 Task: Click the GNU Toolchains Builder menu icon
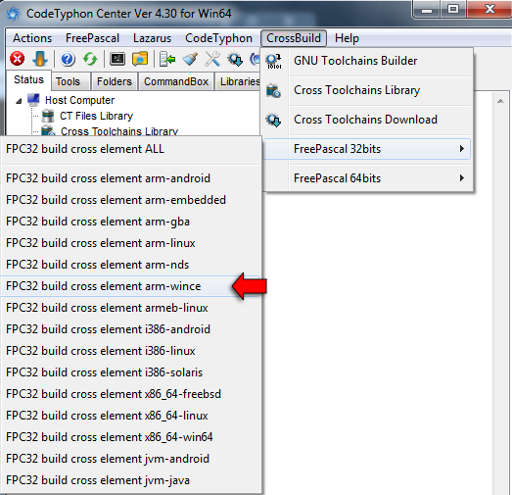[273, 61]
